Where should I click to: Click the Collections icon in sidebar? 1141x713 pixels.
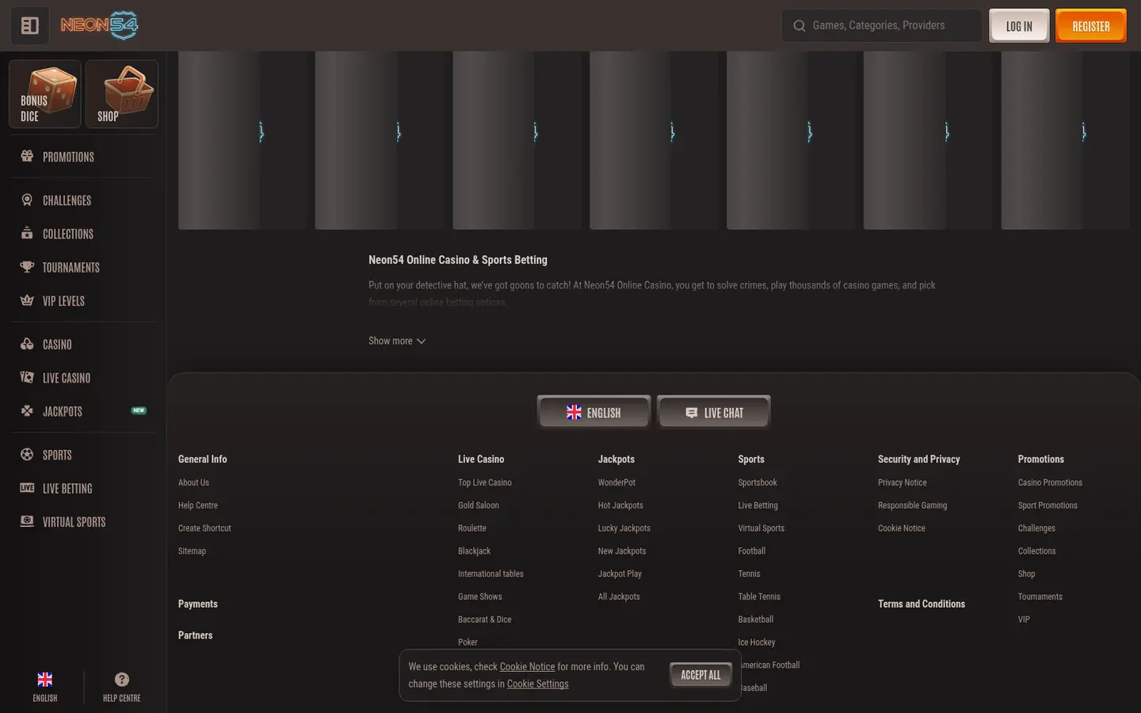pos(27,233)
